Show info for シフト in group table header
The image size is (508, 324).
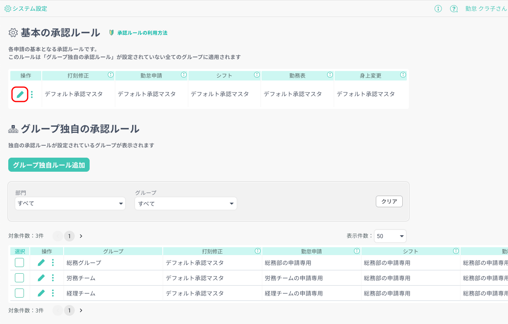[456, 251]
